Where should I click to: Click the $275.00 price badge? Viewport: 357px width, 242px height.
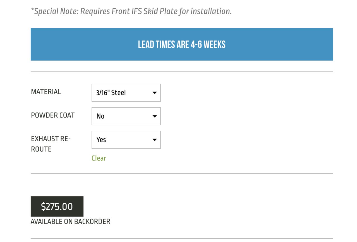[57, 206]
